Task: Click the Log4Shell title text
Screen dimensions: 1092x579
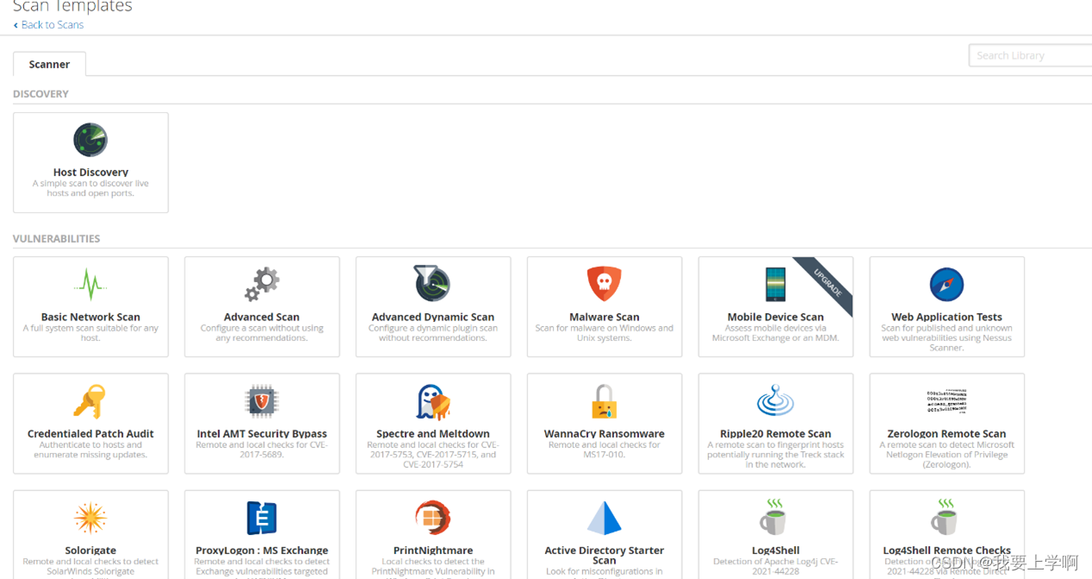Action: [x=775, y=551]
